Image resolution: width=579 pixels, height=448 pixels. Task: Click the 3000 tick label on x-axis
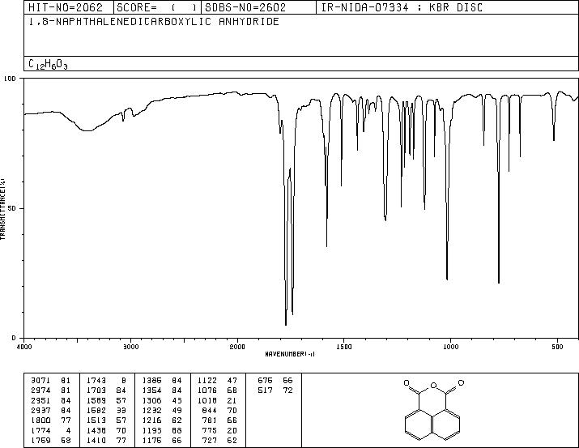(130, 347)
